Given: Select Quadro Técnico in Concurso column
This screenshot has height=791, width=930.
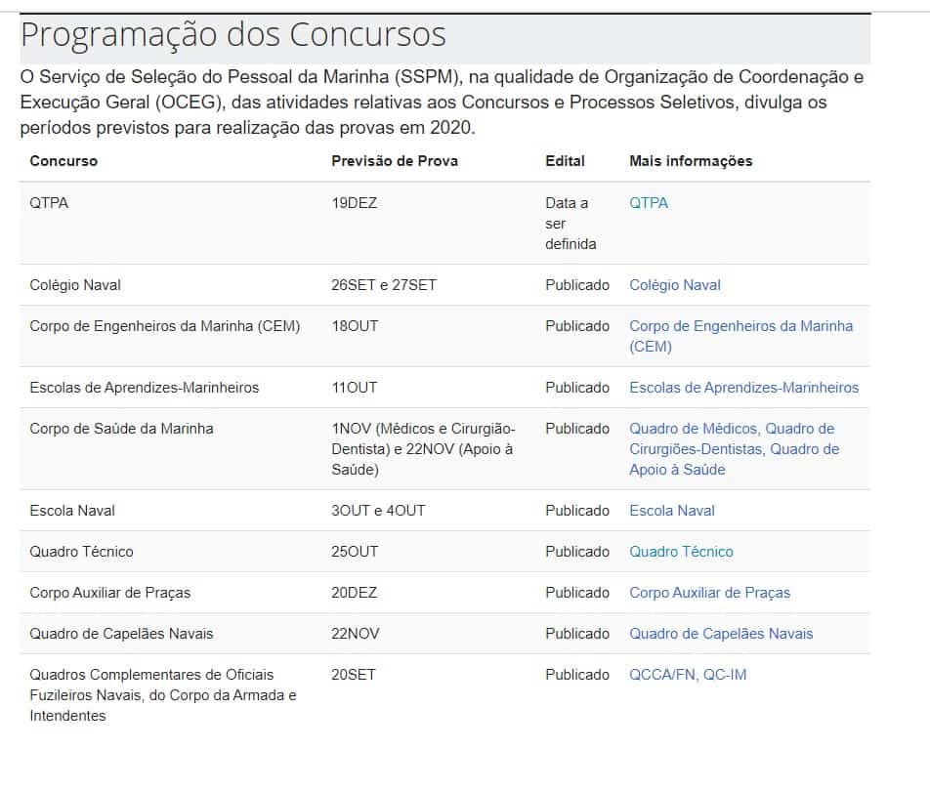Looking at the screenshot, I should 81,552.
